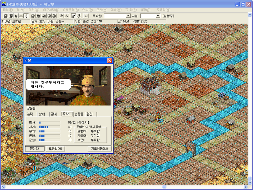Screen dimensions: 253x190
Task: Click the second icon of the third toolbar pair
Action: point(67,16)
